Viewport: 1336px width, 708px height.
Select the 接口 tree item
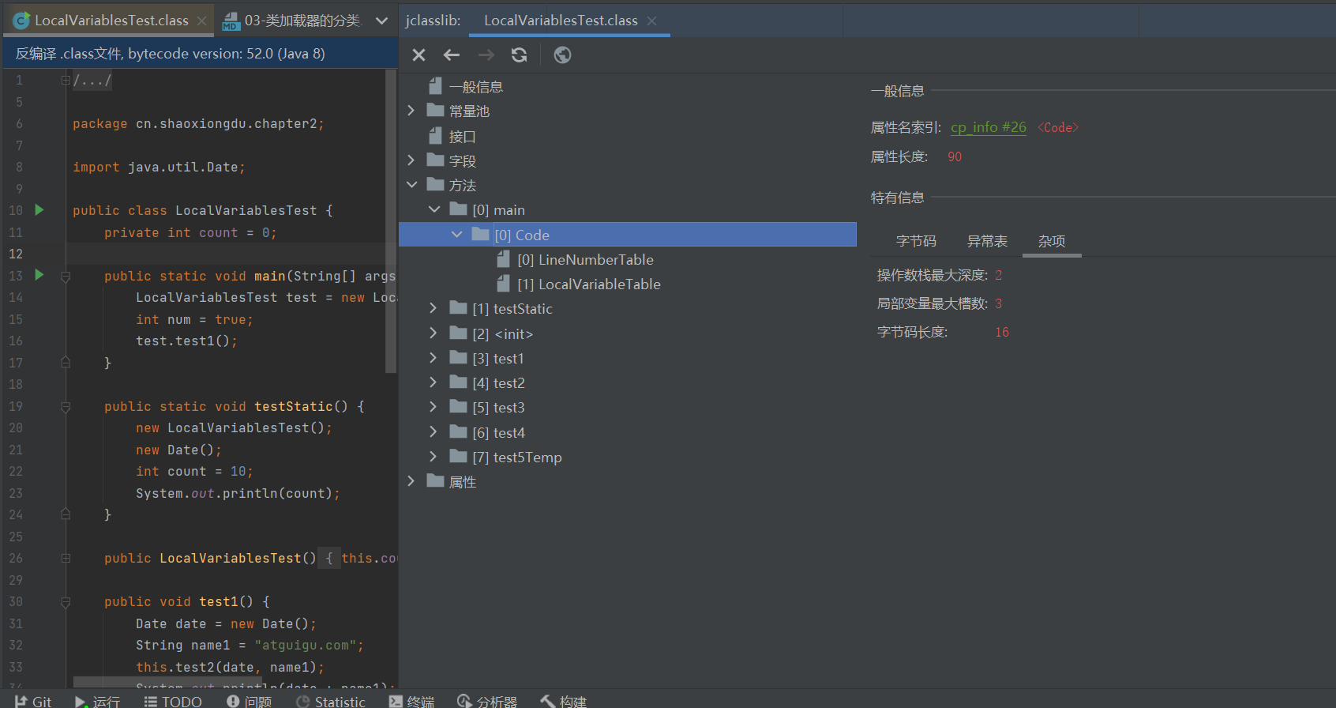coord(462,136)
